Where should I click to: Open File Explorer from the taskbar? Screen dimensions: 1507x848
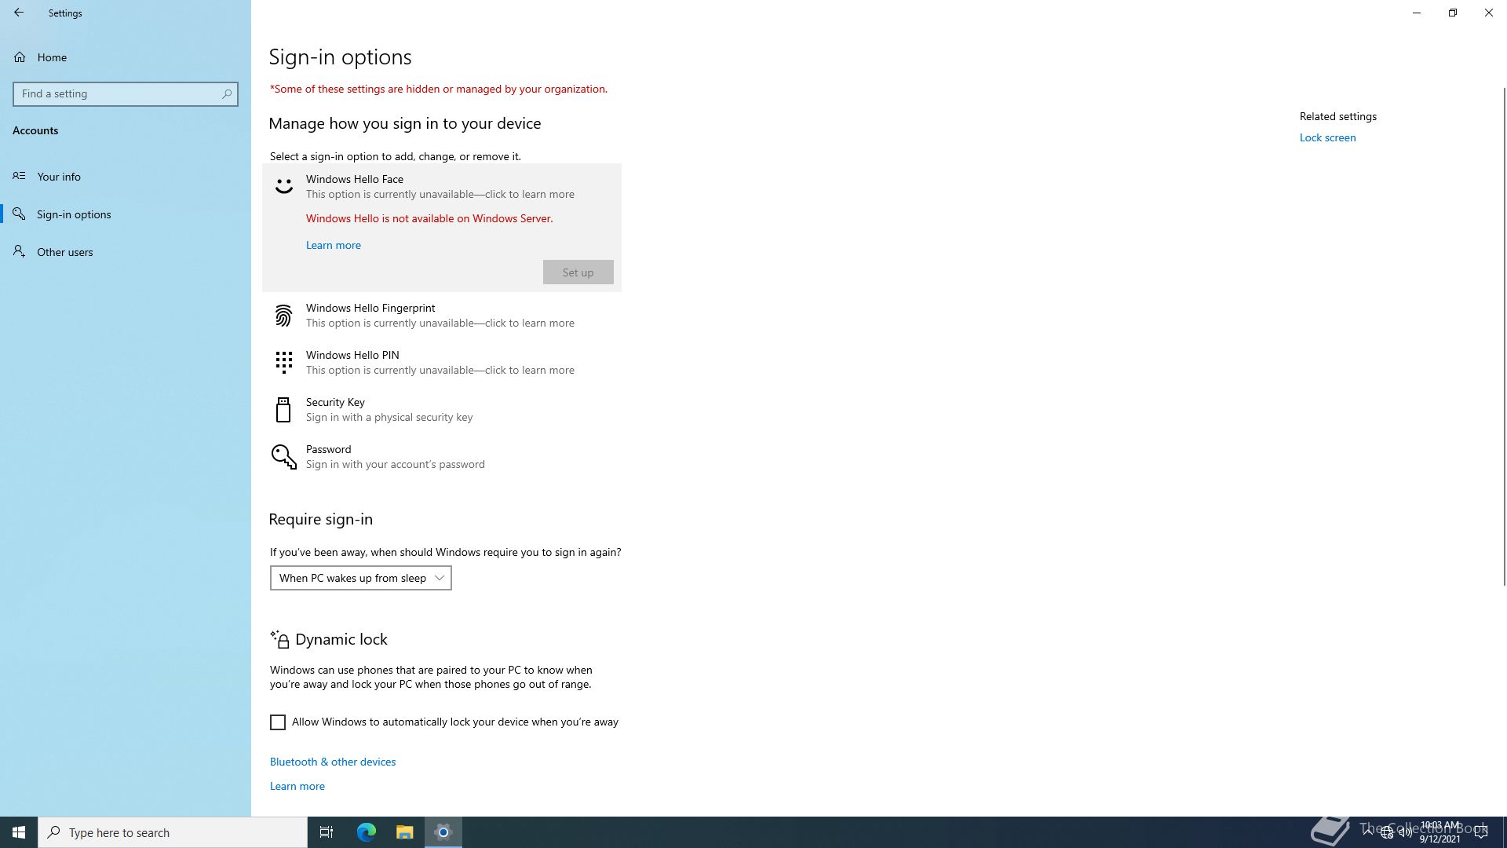pos(404,832)
